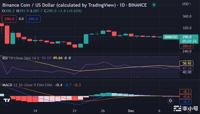Click the 0.0 spread value between prices
The width and height of the screenshot is (200, 114).
21,19
